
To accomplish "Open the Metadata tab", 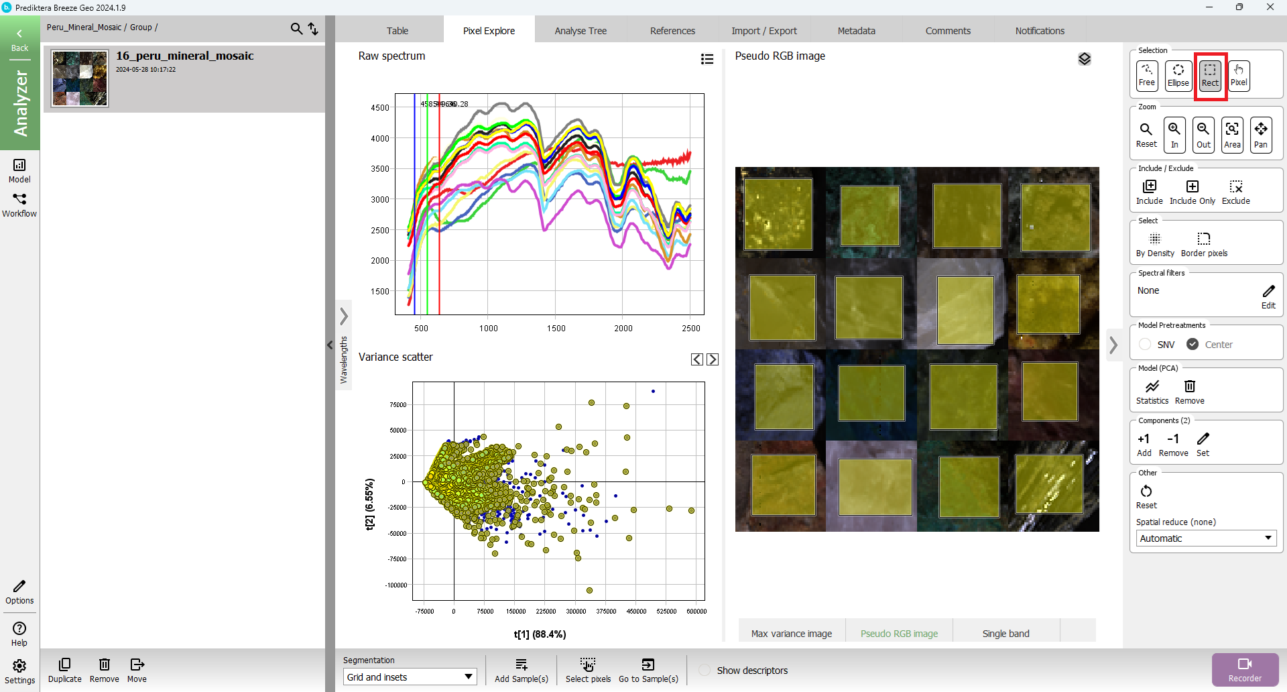I will [x=856, y=31].
